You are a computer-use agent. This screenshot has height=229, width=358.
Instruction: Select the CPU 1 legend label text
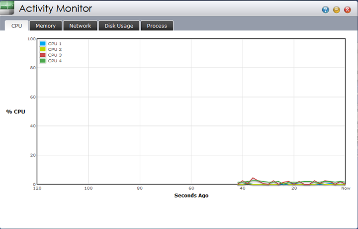pos(55,44)
